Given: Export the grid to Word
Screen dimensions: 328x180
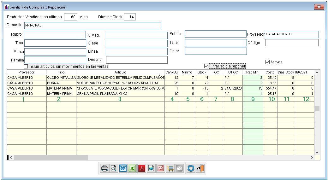Looking at the screenshot, I should (123, 168).
